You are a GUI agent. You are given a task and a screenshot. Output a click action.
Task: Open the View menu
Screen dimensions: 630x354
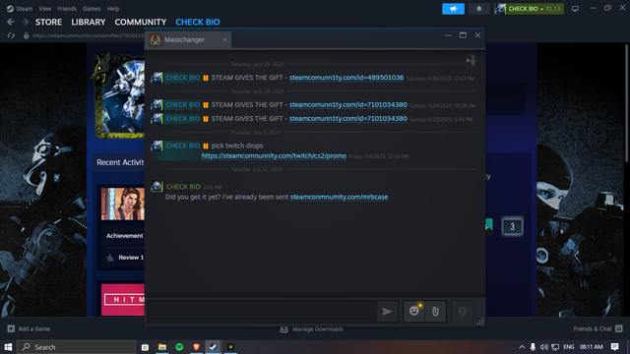point(45,9)
